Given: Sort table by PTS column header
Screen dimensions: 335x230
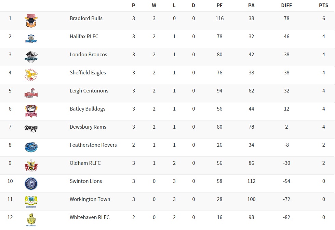Looking at the screenshot, I should coord(323,5).
